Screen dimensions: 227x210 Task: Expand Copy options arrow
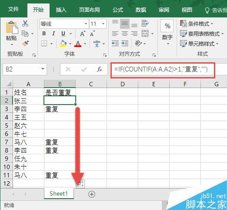32,34
